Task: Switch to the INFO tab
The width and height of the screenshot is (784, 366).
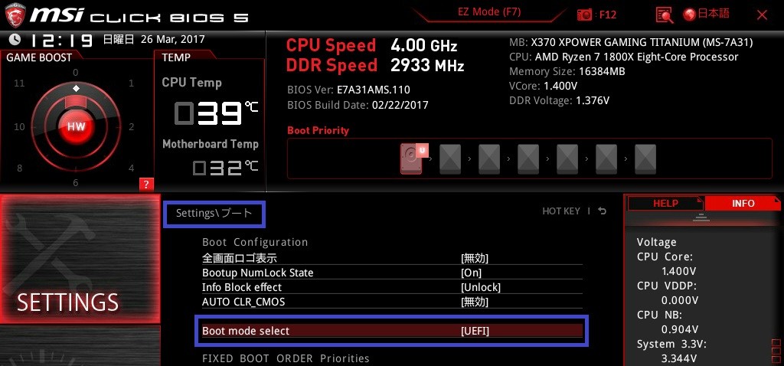Action: click(x=743, y=204)
